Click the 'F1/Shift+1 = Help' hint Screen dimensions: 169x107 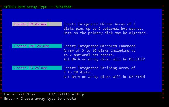click(66, 94)
